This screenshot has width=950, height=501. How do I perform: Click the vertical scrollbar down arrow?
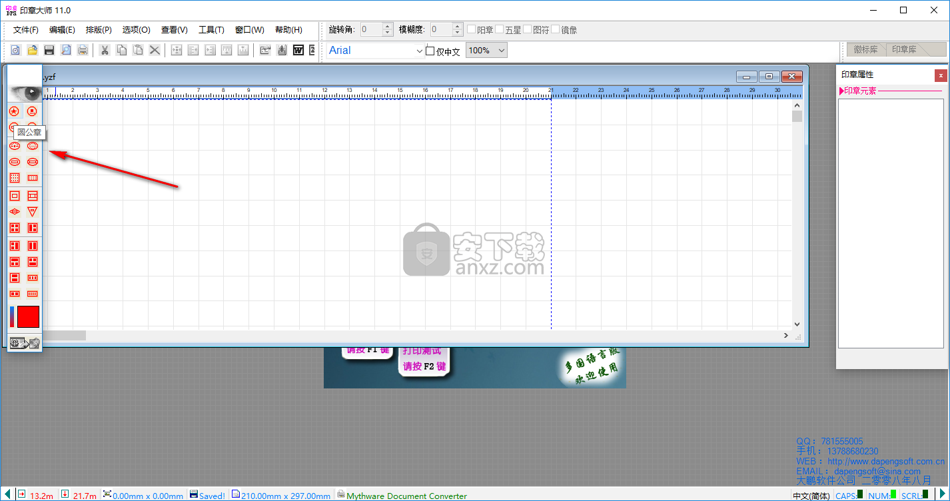tap(797, 324)
